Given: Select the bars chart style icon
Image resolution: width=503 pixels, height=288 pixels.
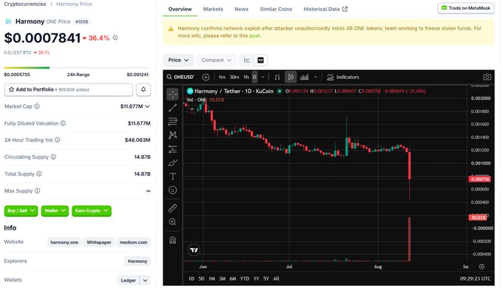Looking at the screenshot, I should coord(277,78).
